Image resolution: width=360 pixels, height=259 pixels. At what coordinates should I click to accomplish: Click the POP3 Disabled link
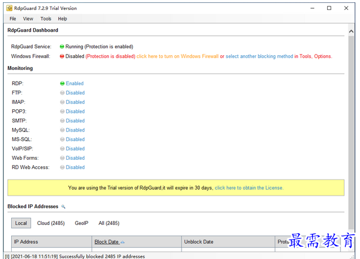75,112
